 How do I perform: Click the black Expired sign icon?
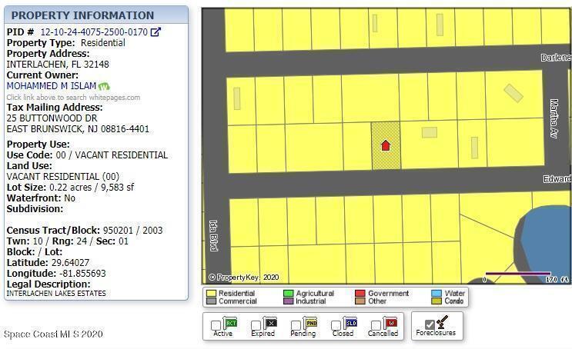(270, 323)
